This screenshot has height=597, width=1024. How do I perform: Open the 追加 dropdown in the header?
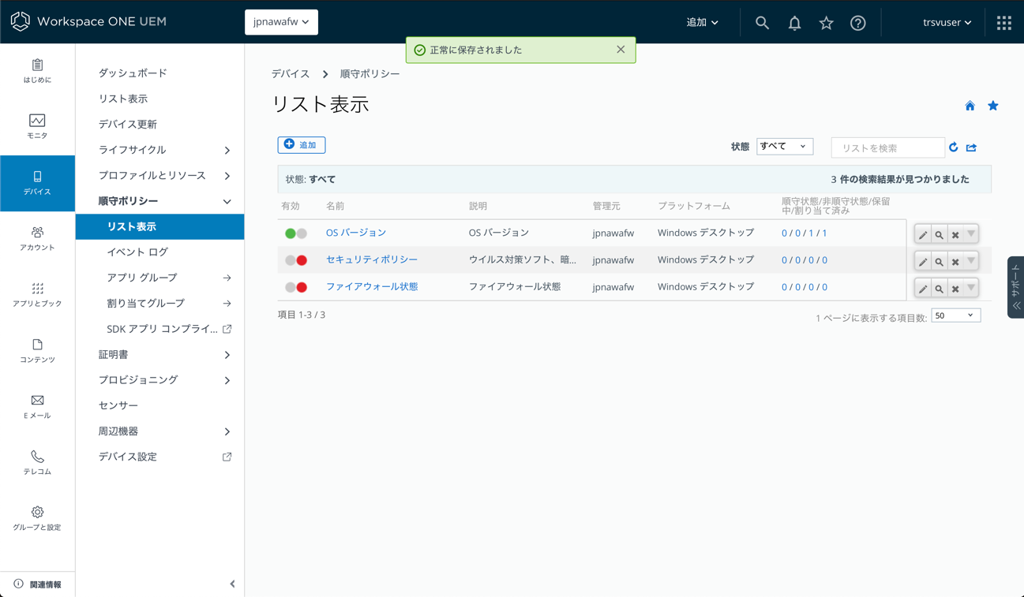(702, 23)
